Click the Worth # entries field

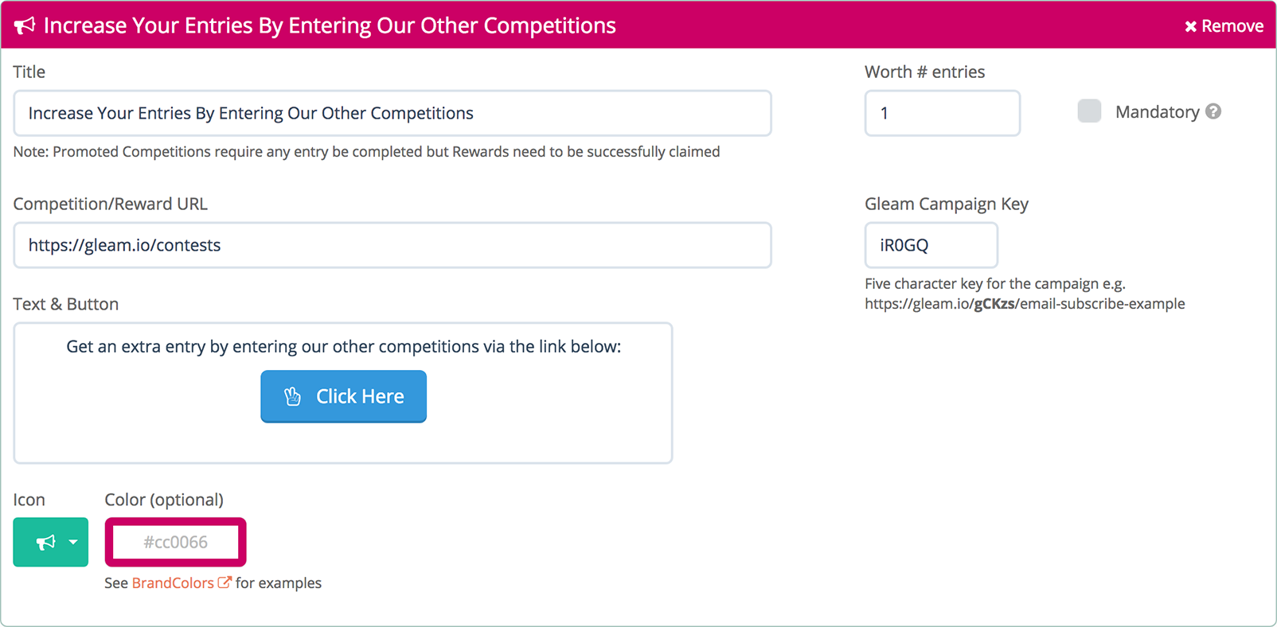click(943, 113)
